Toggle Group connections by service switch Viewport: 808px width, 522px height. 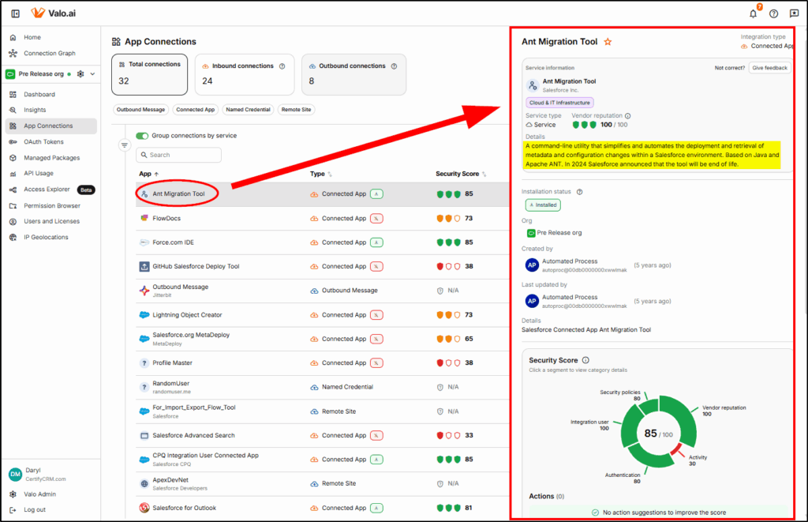click(x=142, y=136)
